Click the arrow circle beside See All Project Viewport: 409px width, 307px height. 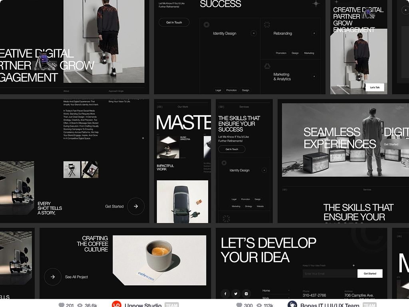click(53, 277)
